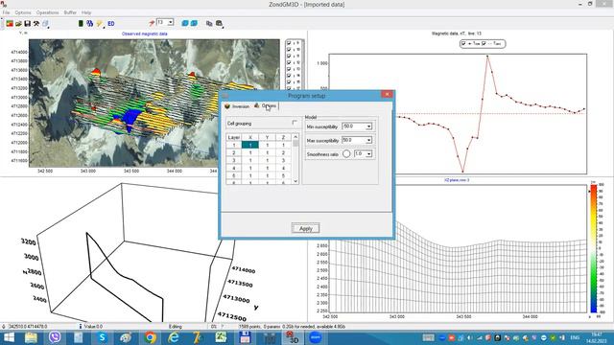
Task: Click the susceptibility color scale bar
Action: coord(594,248)
